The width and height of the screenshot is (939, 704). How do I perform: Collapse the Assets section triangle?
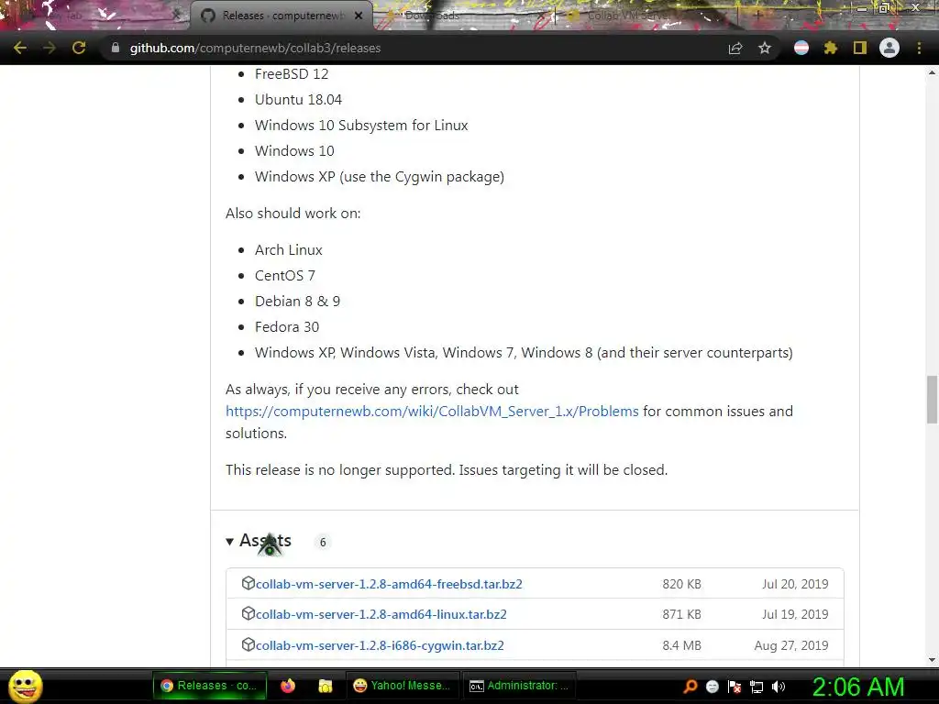point(229,541)
